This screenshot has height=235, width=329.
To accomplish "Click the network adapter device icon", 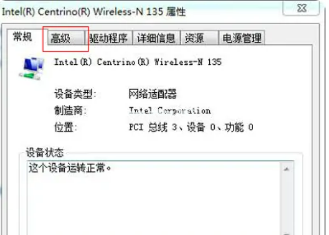I will point(31,69).
